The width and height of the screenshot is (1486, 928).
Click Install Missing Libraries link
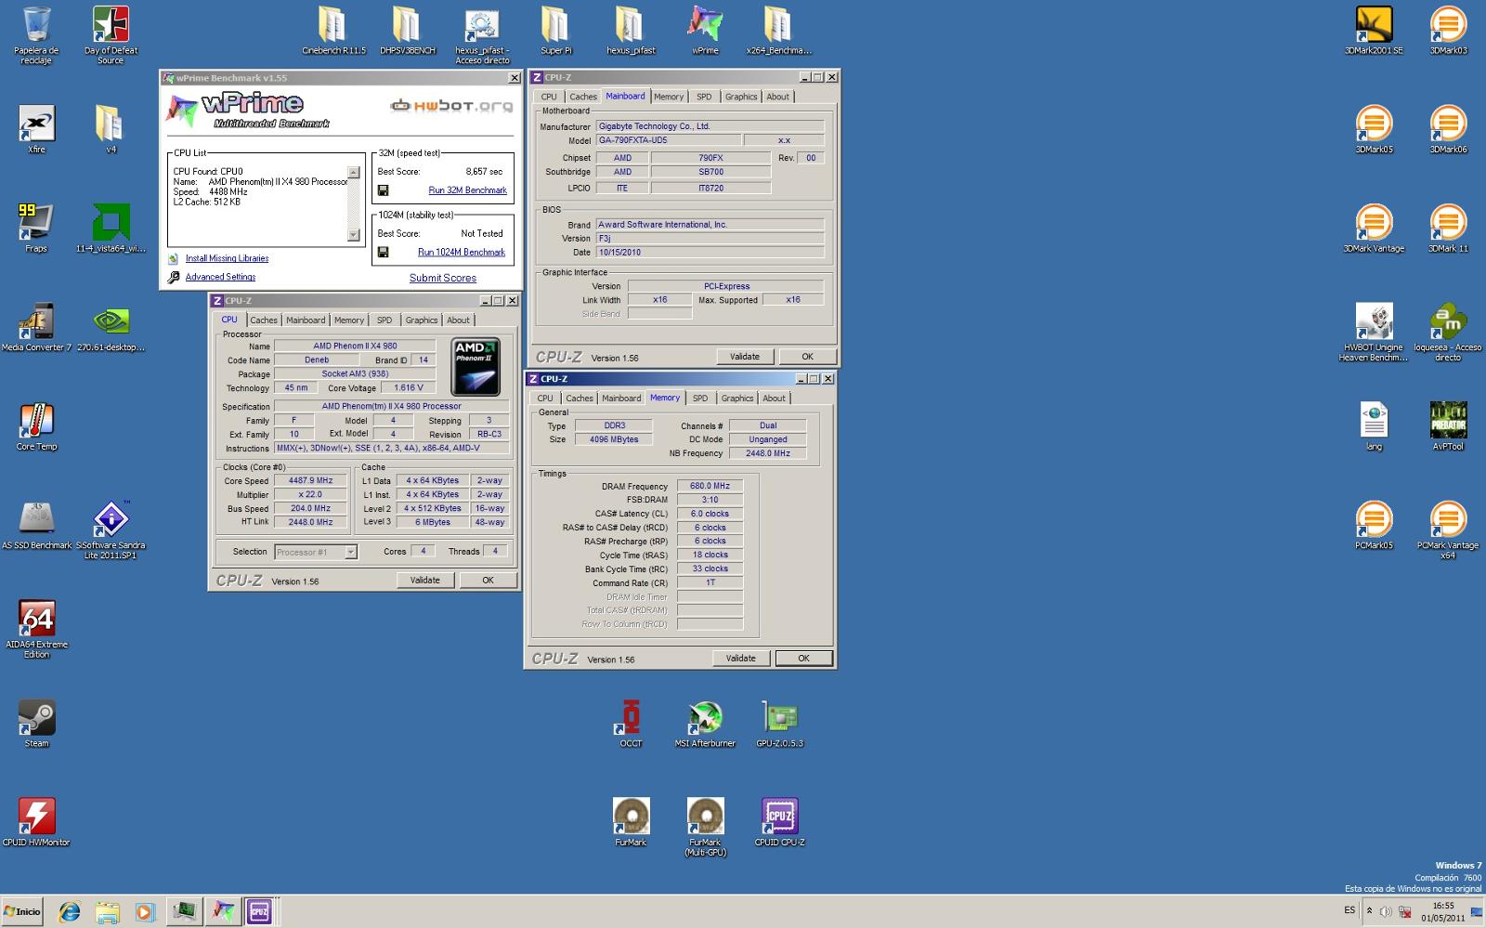pyautogui.click(x=227, y=258)
